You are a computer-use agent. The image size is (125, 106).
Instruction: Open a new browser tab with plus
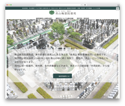(x=118, y=6)
